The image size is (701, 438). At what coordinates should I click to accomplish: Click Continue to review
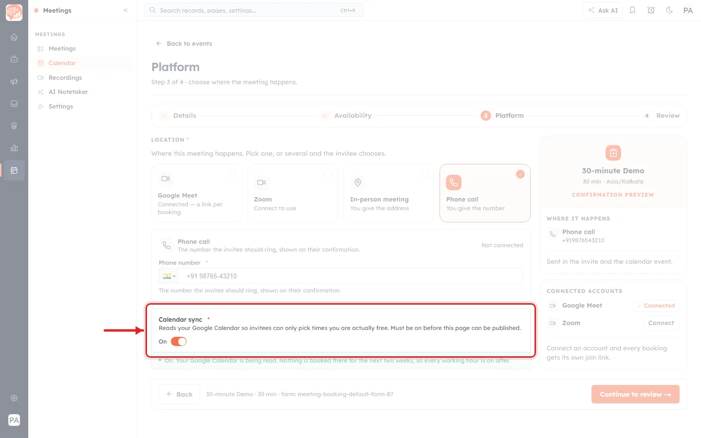point(635,394)
